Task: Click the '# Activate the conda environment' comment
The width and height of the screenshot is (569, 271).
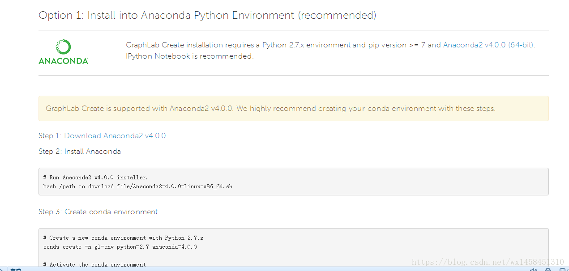Action: point(94,265)
